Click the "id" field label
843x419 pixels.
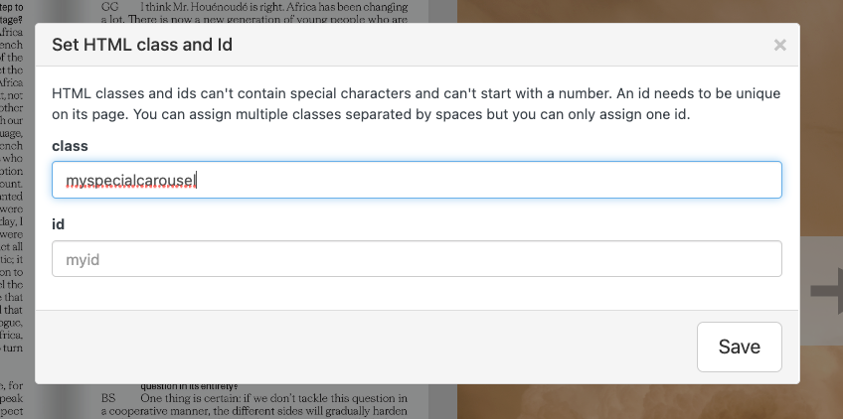tap(58, 224)
